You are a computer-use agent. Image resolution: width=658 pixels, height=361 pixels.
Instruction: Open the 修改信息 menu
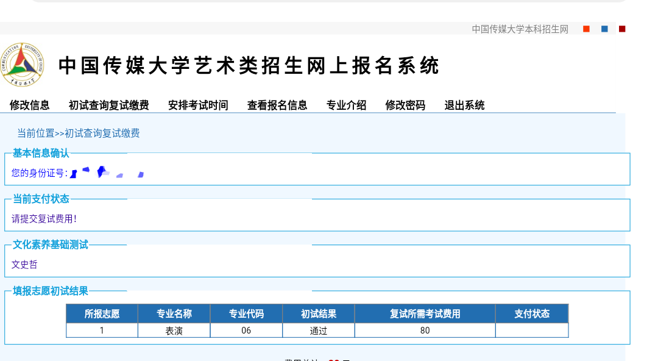coord(29,105)
